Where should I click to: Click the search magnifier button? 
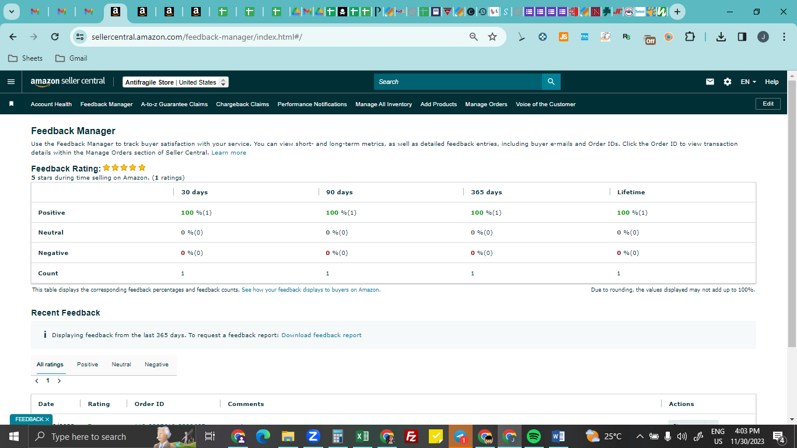[x=551, y=82]
